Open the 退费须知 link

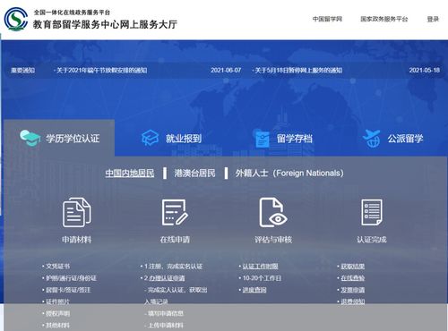tap(353, 301)
